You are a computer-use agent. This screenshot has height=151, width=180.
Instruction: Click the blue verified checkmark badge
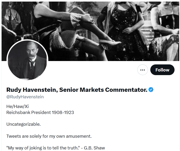(x=151, y=90)
